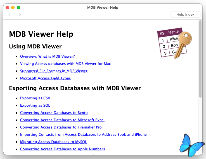
Task: Open the "Exporting as CSV" link
Action: click(x=35, y=98)
